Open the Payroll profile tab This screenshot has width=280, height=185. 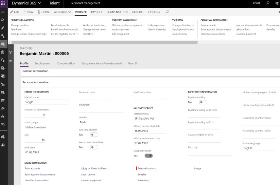(x=132, y=63)
